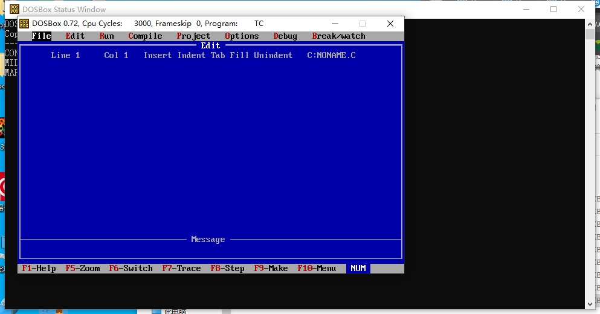Screen dimensions: 600x314
Task: Click the DOSBox icon in the TC window title bar
Action: (x=24, y=24)
